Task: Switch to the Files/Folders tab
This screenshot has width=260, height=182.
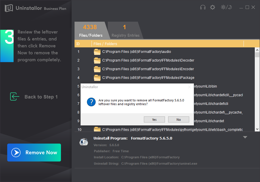Action: [91, 31]
